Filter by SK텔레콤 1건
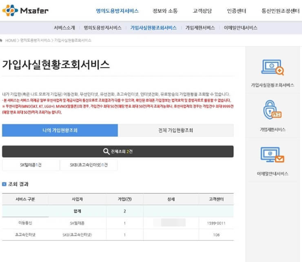This screenshot has height=262, width=302. [x=31, y=165]
